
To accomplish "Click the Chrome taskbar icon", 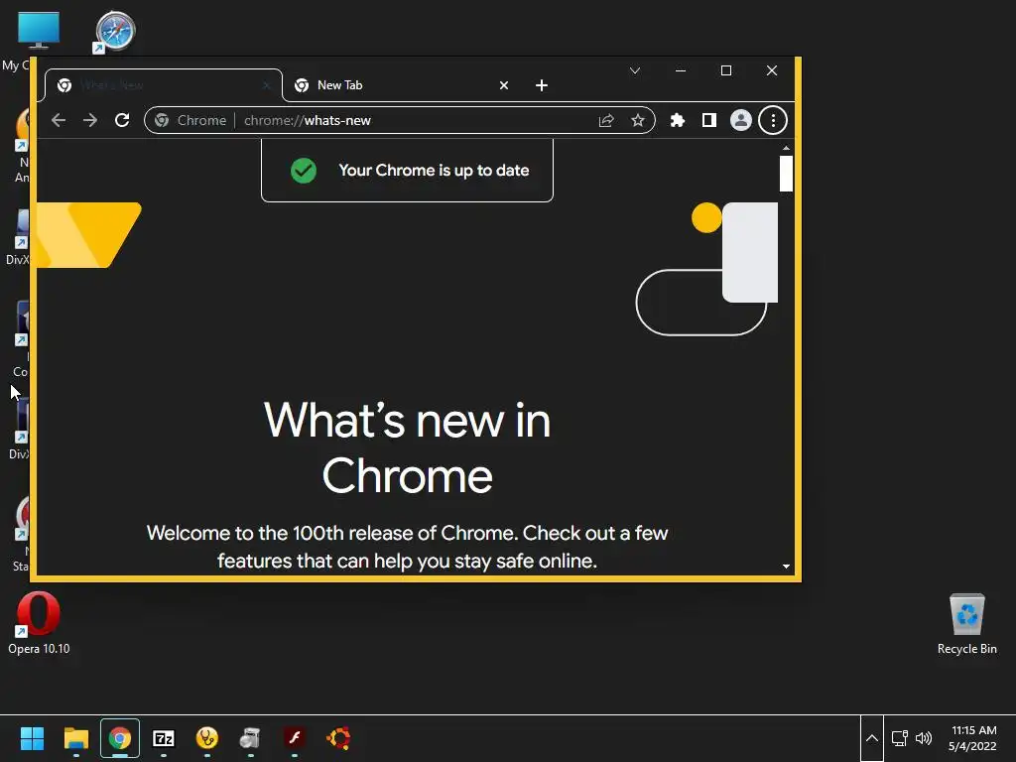I will coord(120,738).
